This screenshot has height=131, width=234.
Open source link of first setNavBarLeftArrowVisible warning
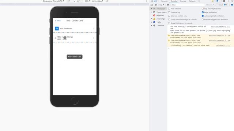[x=219, y=36]
